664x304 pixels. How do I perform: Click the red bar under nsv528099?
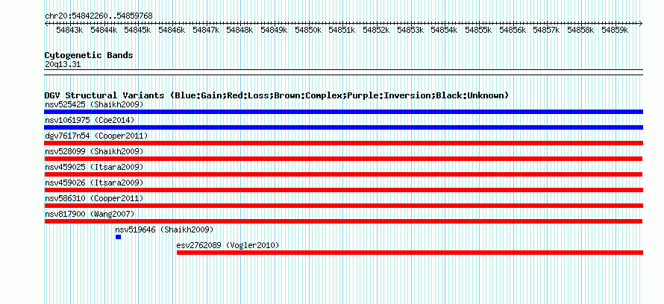pyautogui.click(x=343, y=159)
